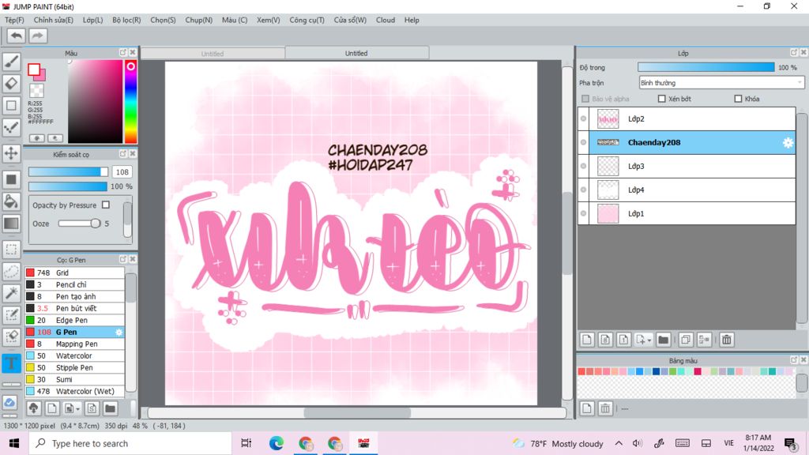
Task: Select the Eraser tool
Action: tap(11, 84)
